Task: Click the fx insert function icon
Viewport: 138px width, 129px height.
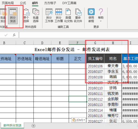Action: pyautogui.click(x=14, y=35)
